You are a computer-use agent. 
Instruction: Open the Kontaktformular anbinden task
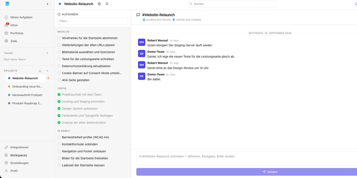pyautogui.click(x=80, y=144)
